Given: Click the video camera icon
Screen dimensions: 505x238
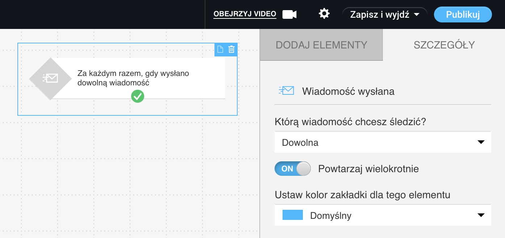Looking at the screenshot, I should [289, 14].
